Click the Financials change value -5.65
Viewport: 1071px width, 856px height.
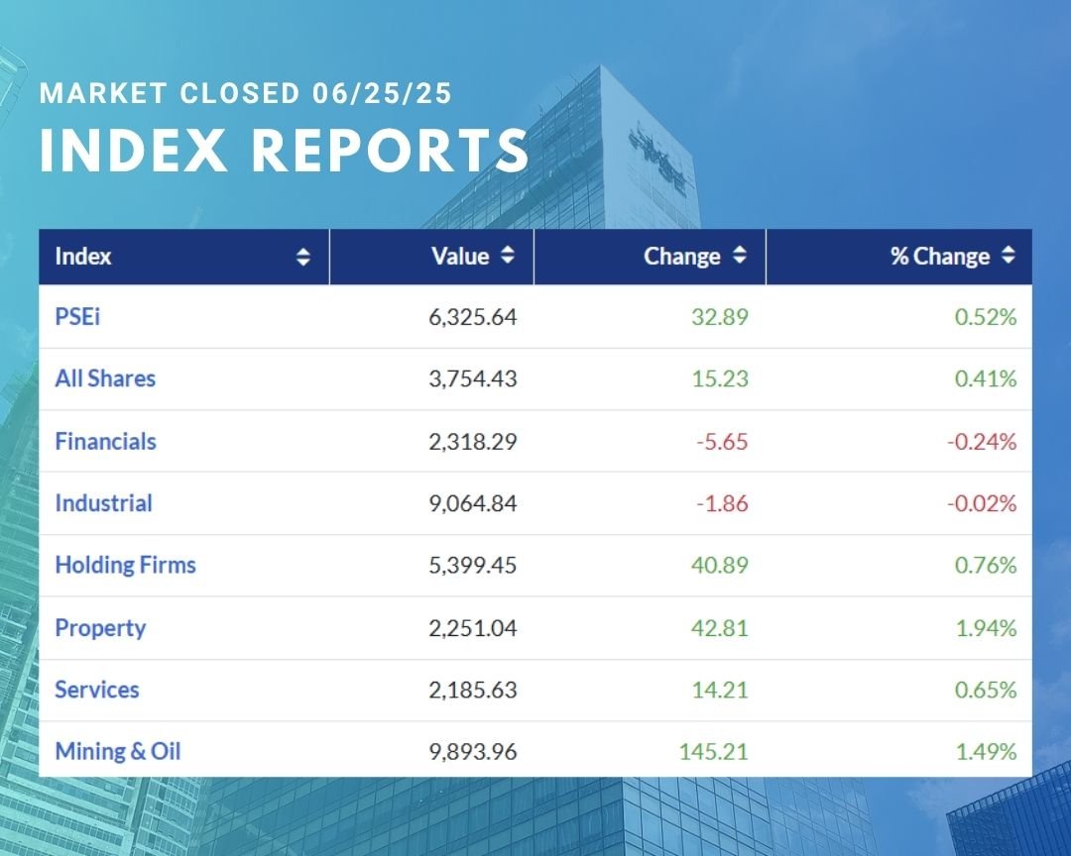click(x=721, y=441)
